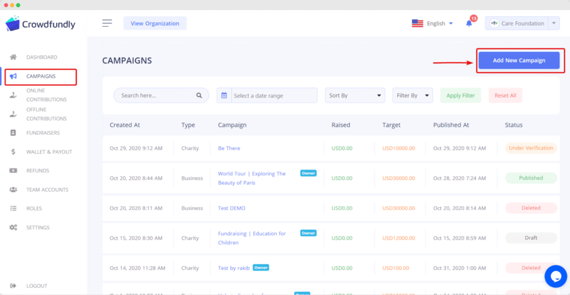Click the Search here input field

(161, 96)
